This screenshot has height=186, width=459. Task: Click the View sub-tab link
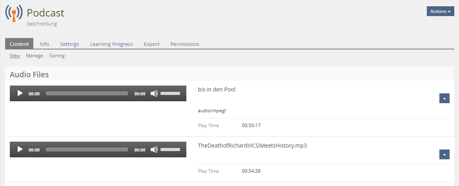point(15,56)
